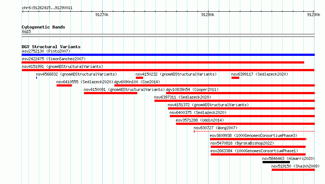Select nsv4566832 (gnomADStructuralVariants) label
Image resolution: width=325 pixels, height=184 pixels.
(76, 74)
